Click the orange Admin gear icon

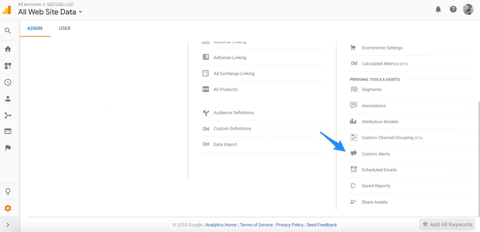click(x=7, y=208)
